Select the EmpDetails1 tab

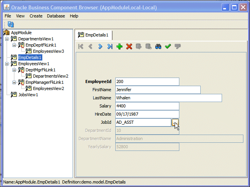pos(94,35)
